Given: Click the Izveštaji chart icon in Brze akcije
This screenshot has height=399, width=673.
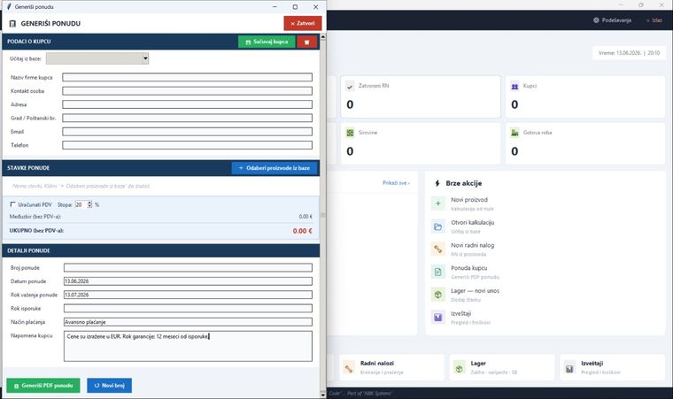Looking at the screenshot, I should pos(438,318).
